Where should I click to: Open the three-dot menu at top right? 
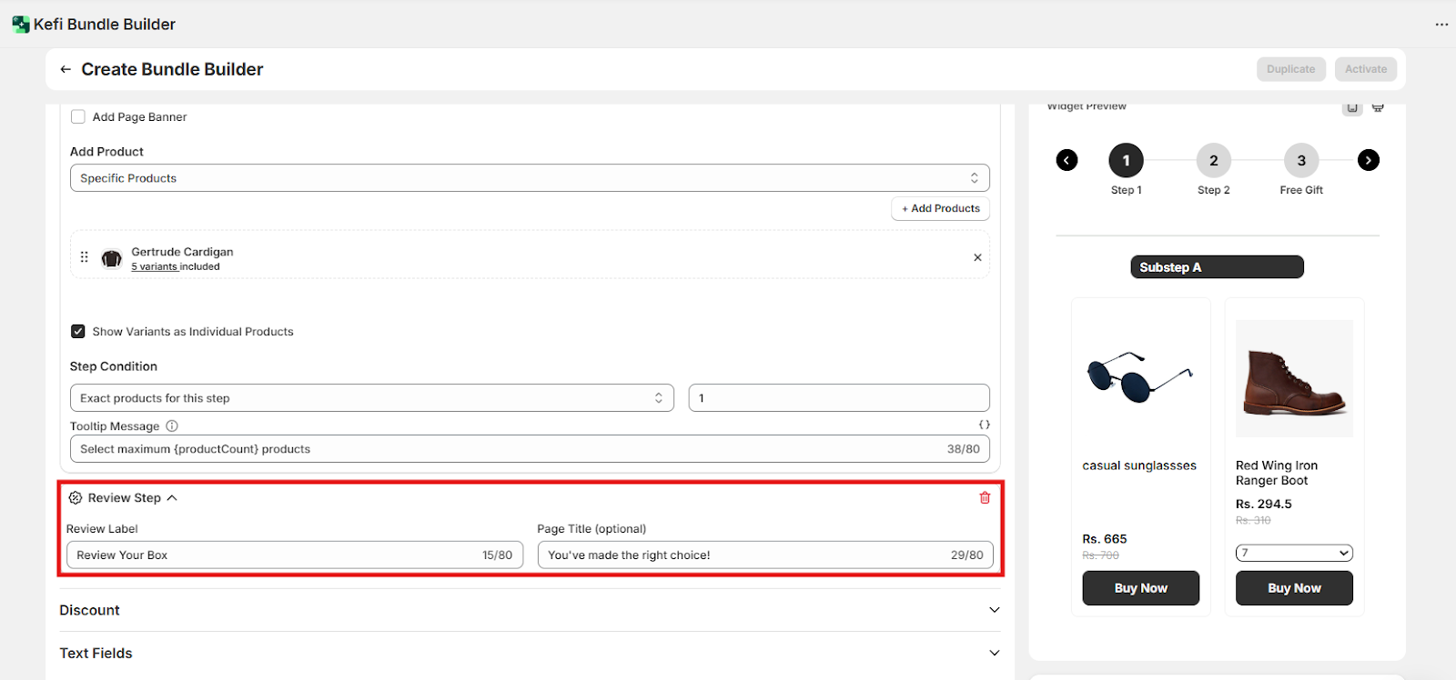(1441, 25)
